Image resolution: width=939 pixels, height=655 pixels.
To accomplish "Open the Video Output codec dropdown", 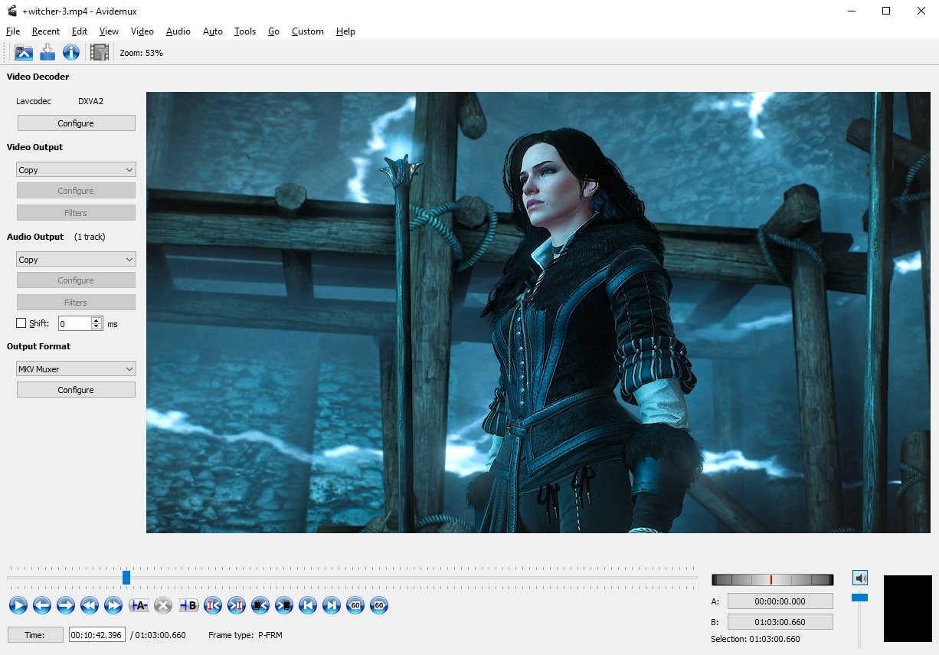I will tap(76, 169).
